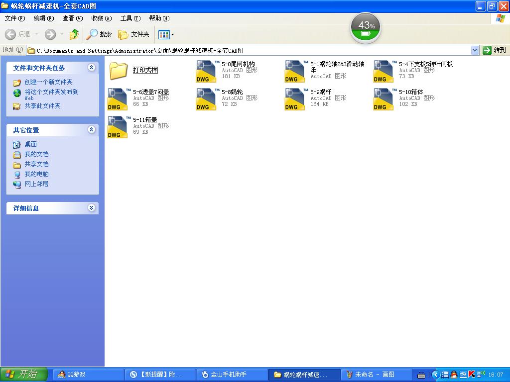Select the 5-9蜗杆 DWG file icon
This screenshot has height=382, width=510.
(295, 99)
